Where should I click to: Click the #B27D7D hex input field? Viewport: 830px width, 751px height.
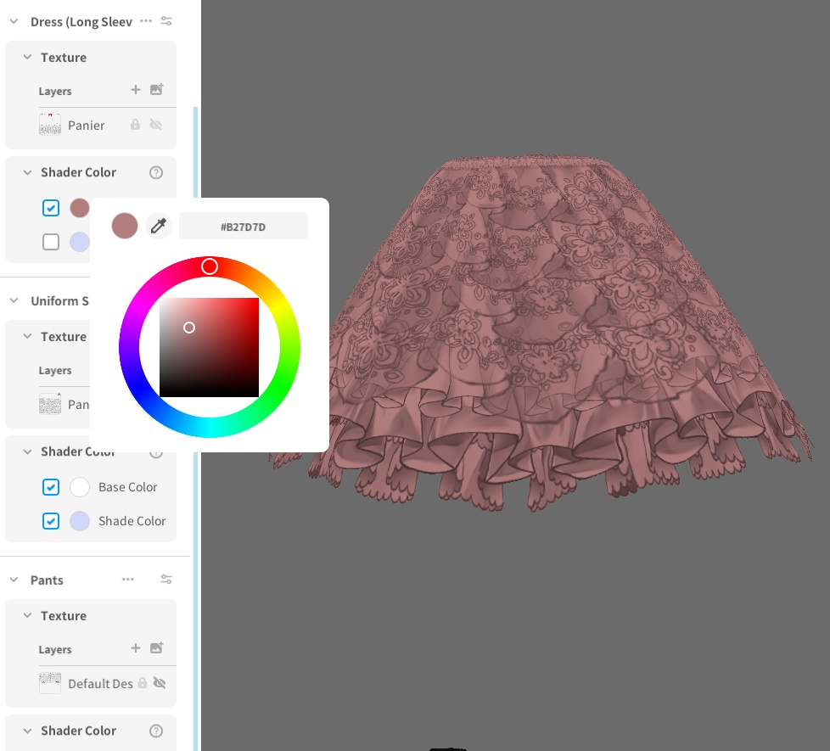[244, 226]
